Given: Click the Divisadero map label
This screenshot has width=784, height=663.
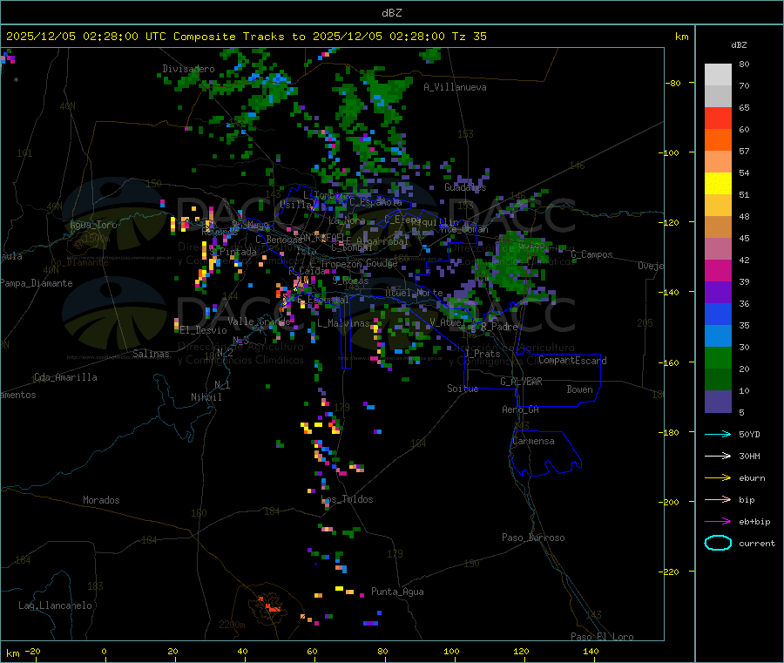Looking at the screenshot, I should coord(188,69).
